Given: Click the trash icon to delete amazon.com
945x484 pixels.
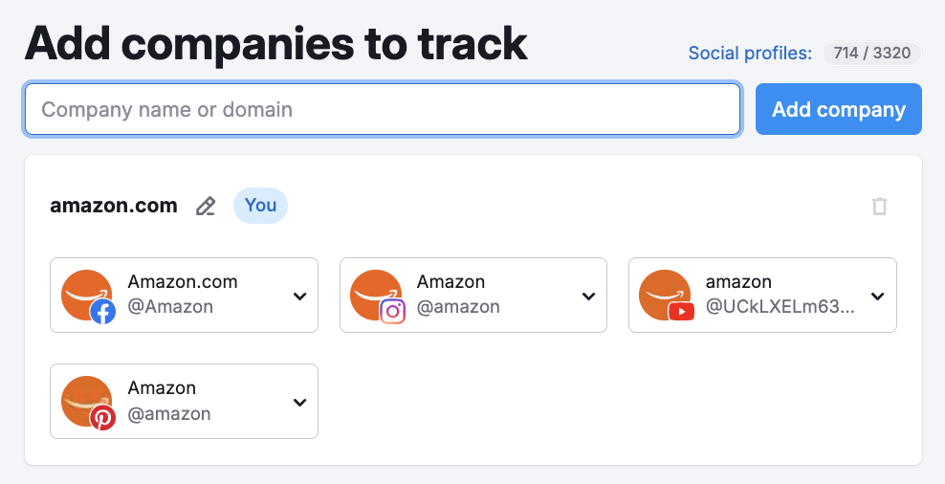Looking at the screenshot, I should [x=880, y=206].
